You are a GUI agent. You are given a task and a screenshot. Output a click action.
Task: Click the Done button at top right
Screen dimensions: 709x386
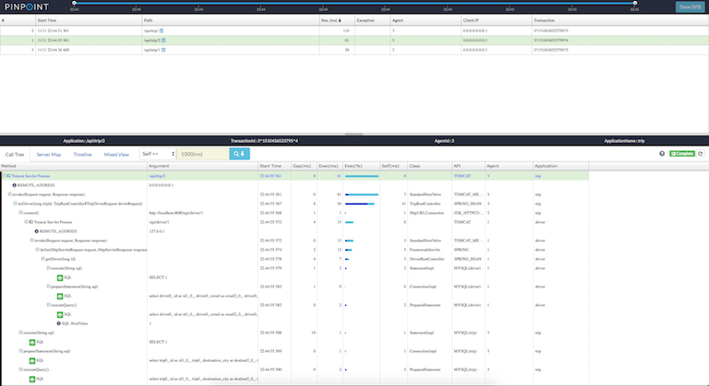tap(689, 6)
